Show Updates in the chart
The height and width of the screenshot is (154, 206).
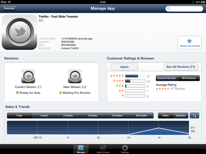181,115
